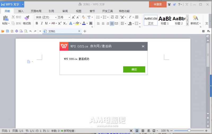Select the 引用 ribbon tab
The image size is (212, 134).
51,11
